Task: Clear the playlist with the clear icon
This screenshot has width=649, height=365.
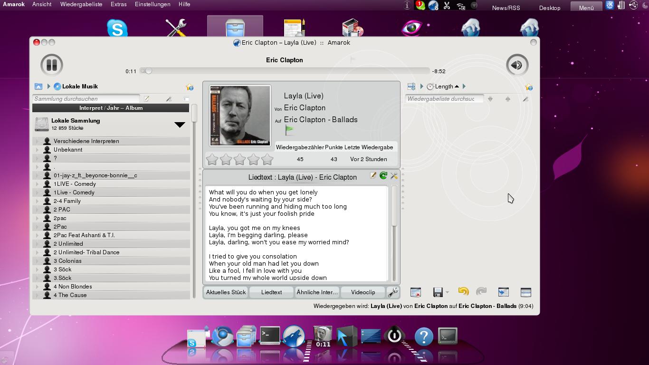Action: pos(416,292)
